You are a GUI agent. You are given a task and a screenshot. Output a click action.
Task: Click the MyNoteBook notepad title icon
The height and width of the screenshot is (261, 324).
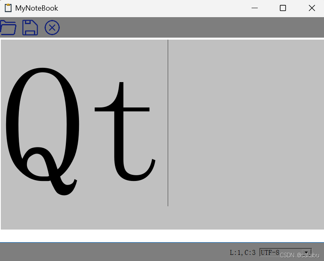click(8, 8)
